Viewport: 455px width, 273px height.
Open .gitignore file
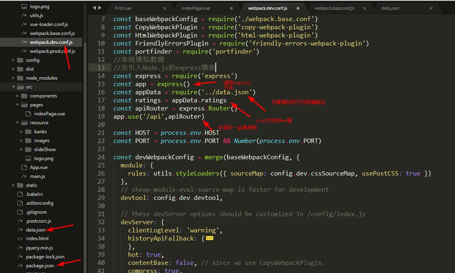[36, 212]
